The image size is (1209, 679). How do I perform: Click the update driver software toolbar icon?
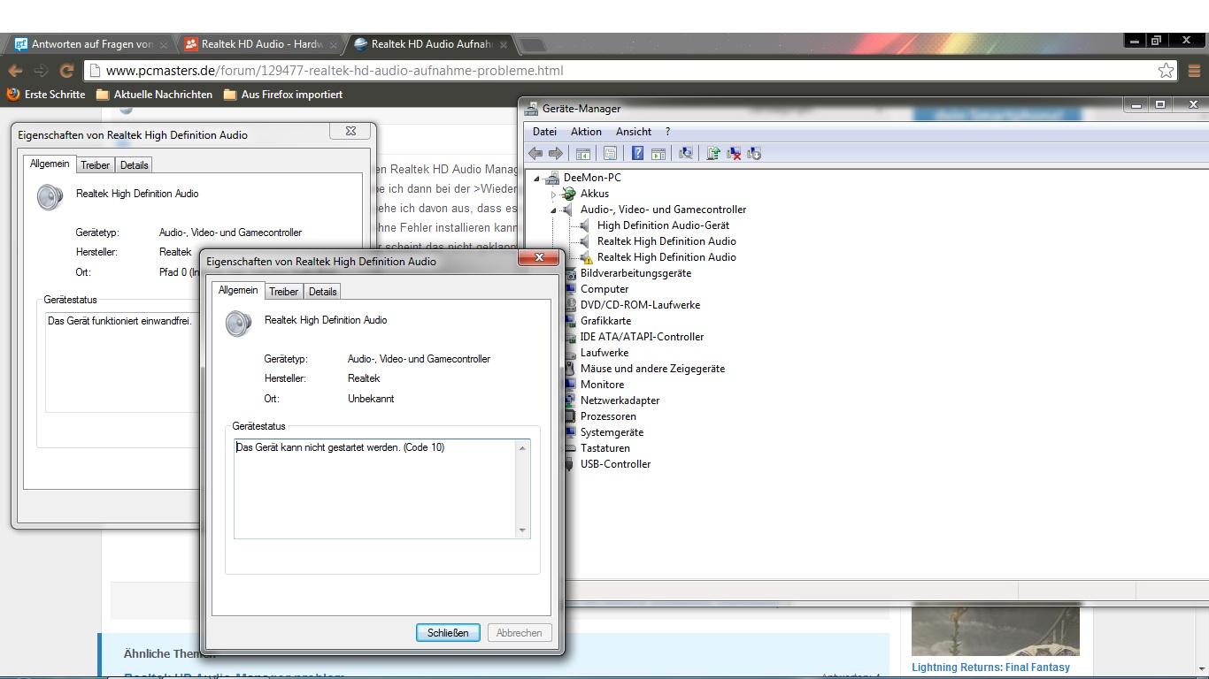(x=713, y=153)
